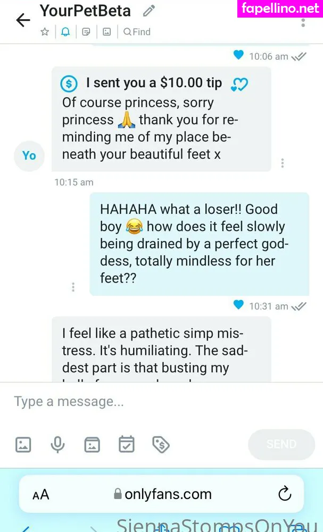Toggle notifications with the bell icon
The image size is (323, 532).
coord(65,32)
